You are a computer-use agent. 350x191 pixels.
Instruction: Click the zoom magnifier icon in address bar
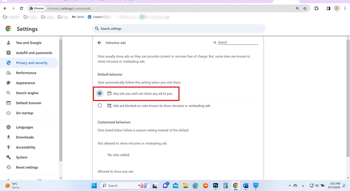click(x=297, y=9)
